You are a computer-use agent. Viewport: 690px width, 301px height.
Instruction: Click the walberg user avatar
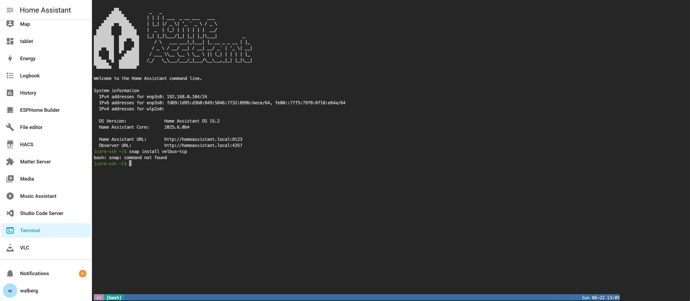(x=10, y=291)
